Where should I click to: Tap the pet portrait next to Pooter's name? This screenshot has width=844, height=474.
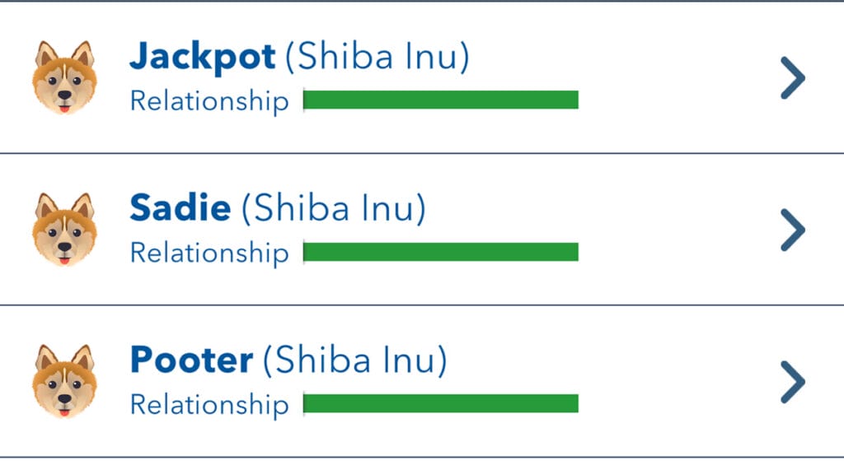pyautogui.click(x=66, y=380)
